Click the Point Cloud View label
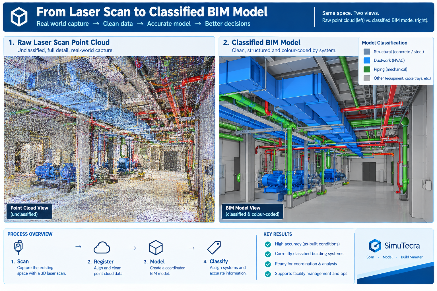The image size is (437, 291). [29, 211]
